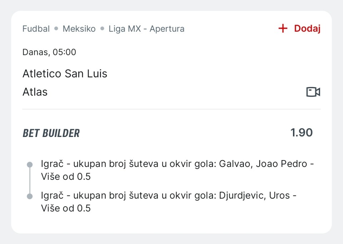This screenshot has width=343, height=244.
Task: Click Više od 0.5 under the Djurdjevic selection
Action: tap(66, 208)
